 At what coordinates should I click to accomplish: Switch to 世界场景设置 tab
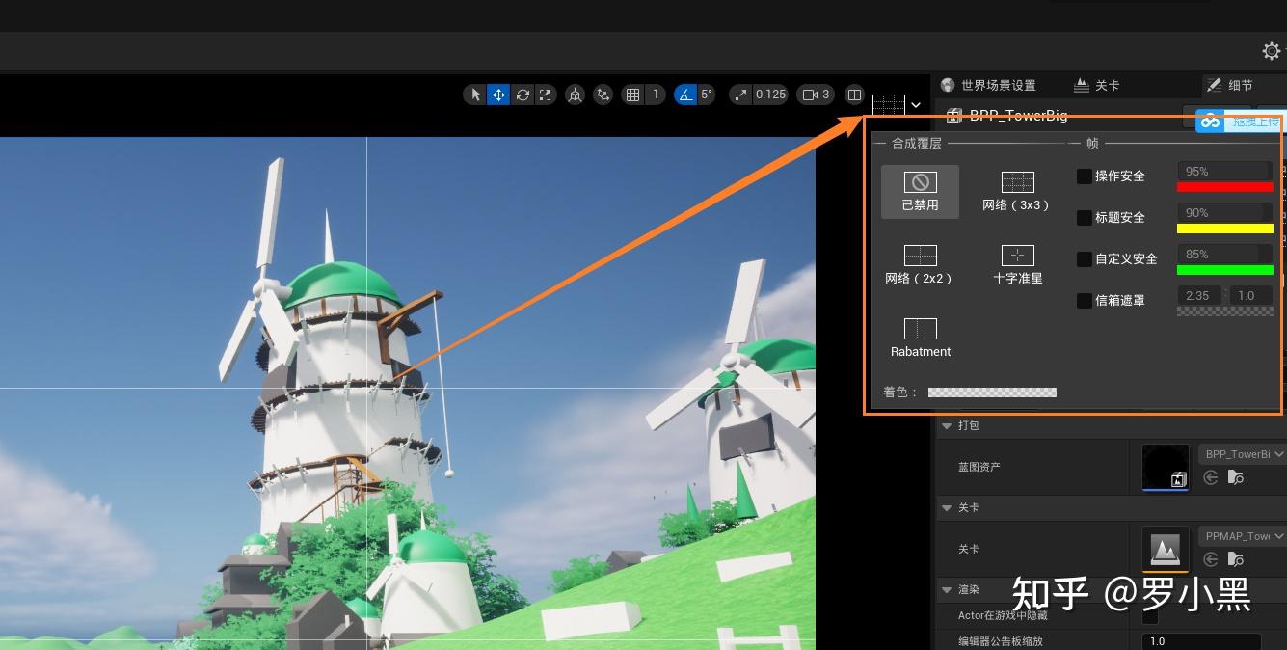(988, 85)
